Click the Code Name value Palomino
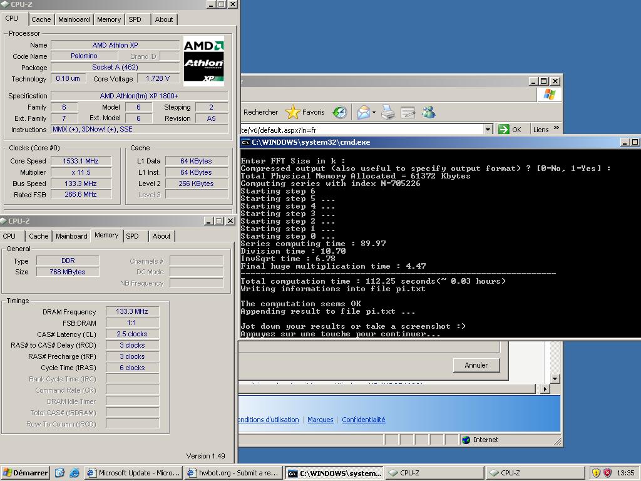The width and height of the screenshot is (641, 481). pyautogui.click(x=85, y=56)
